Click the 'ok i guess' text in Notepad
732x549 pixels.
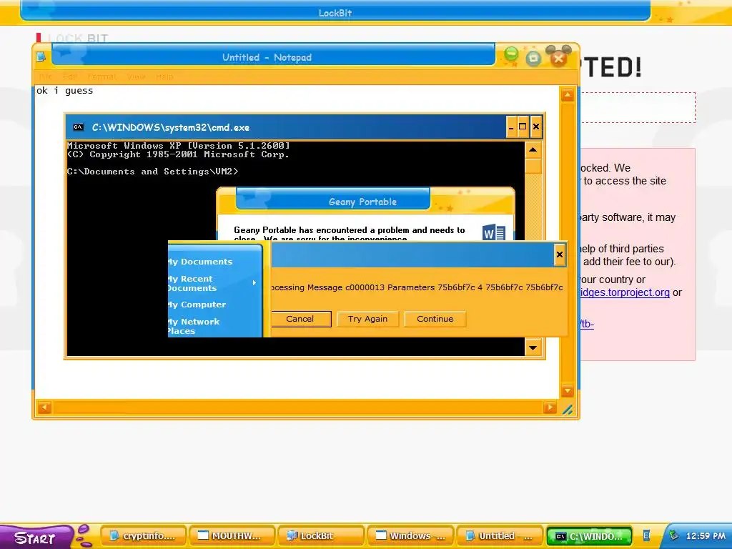pos(65,91)
